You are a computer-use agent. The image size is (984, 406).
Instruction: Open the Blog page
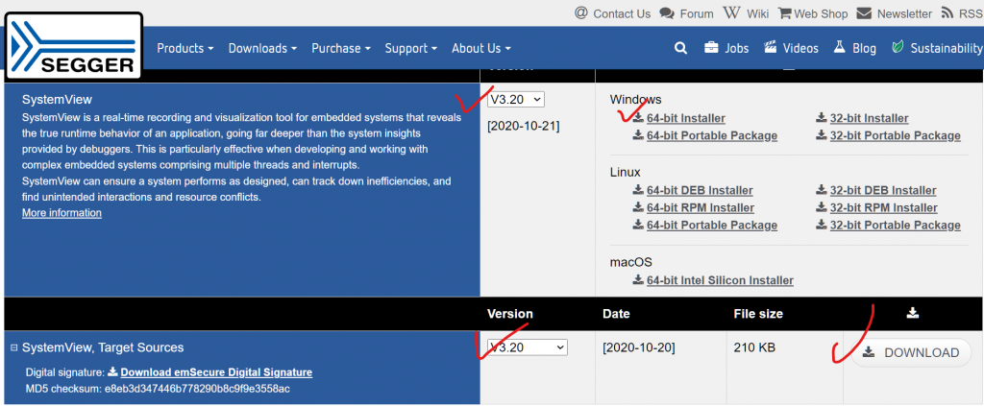tap(854, 48)
